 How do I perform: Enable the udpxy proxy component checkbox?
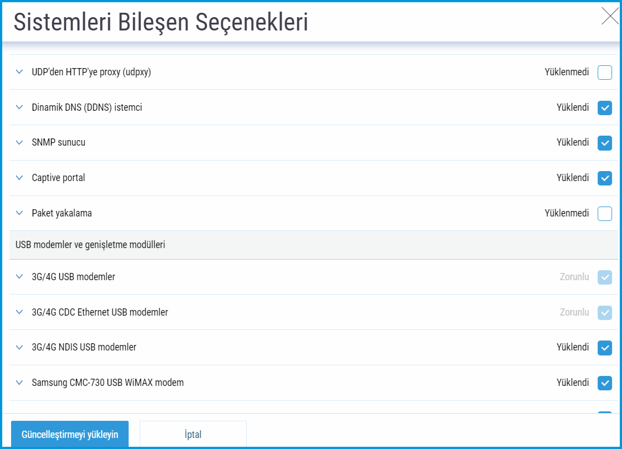pos(604,73)
